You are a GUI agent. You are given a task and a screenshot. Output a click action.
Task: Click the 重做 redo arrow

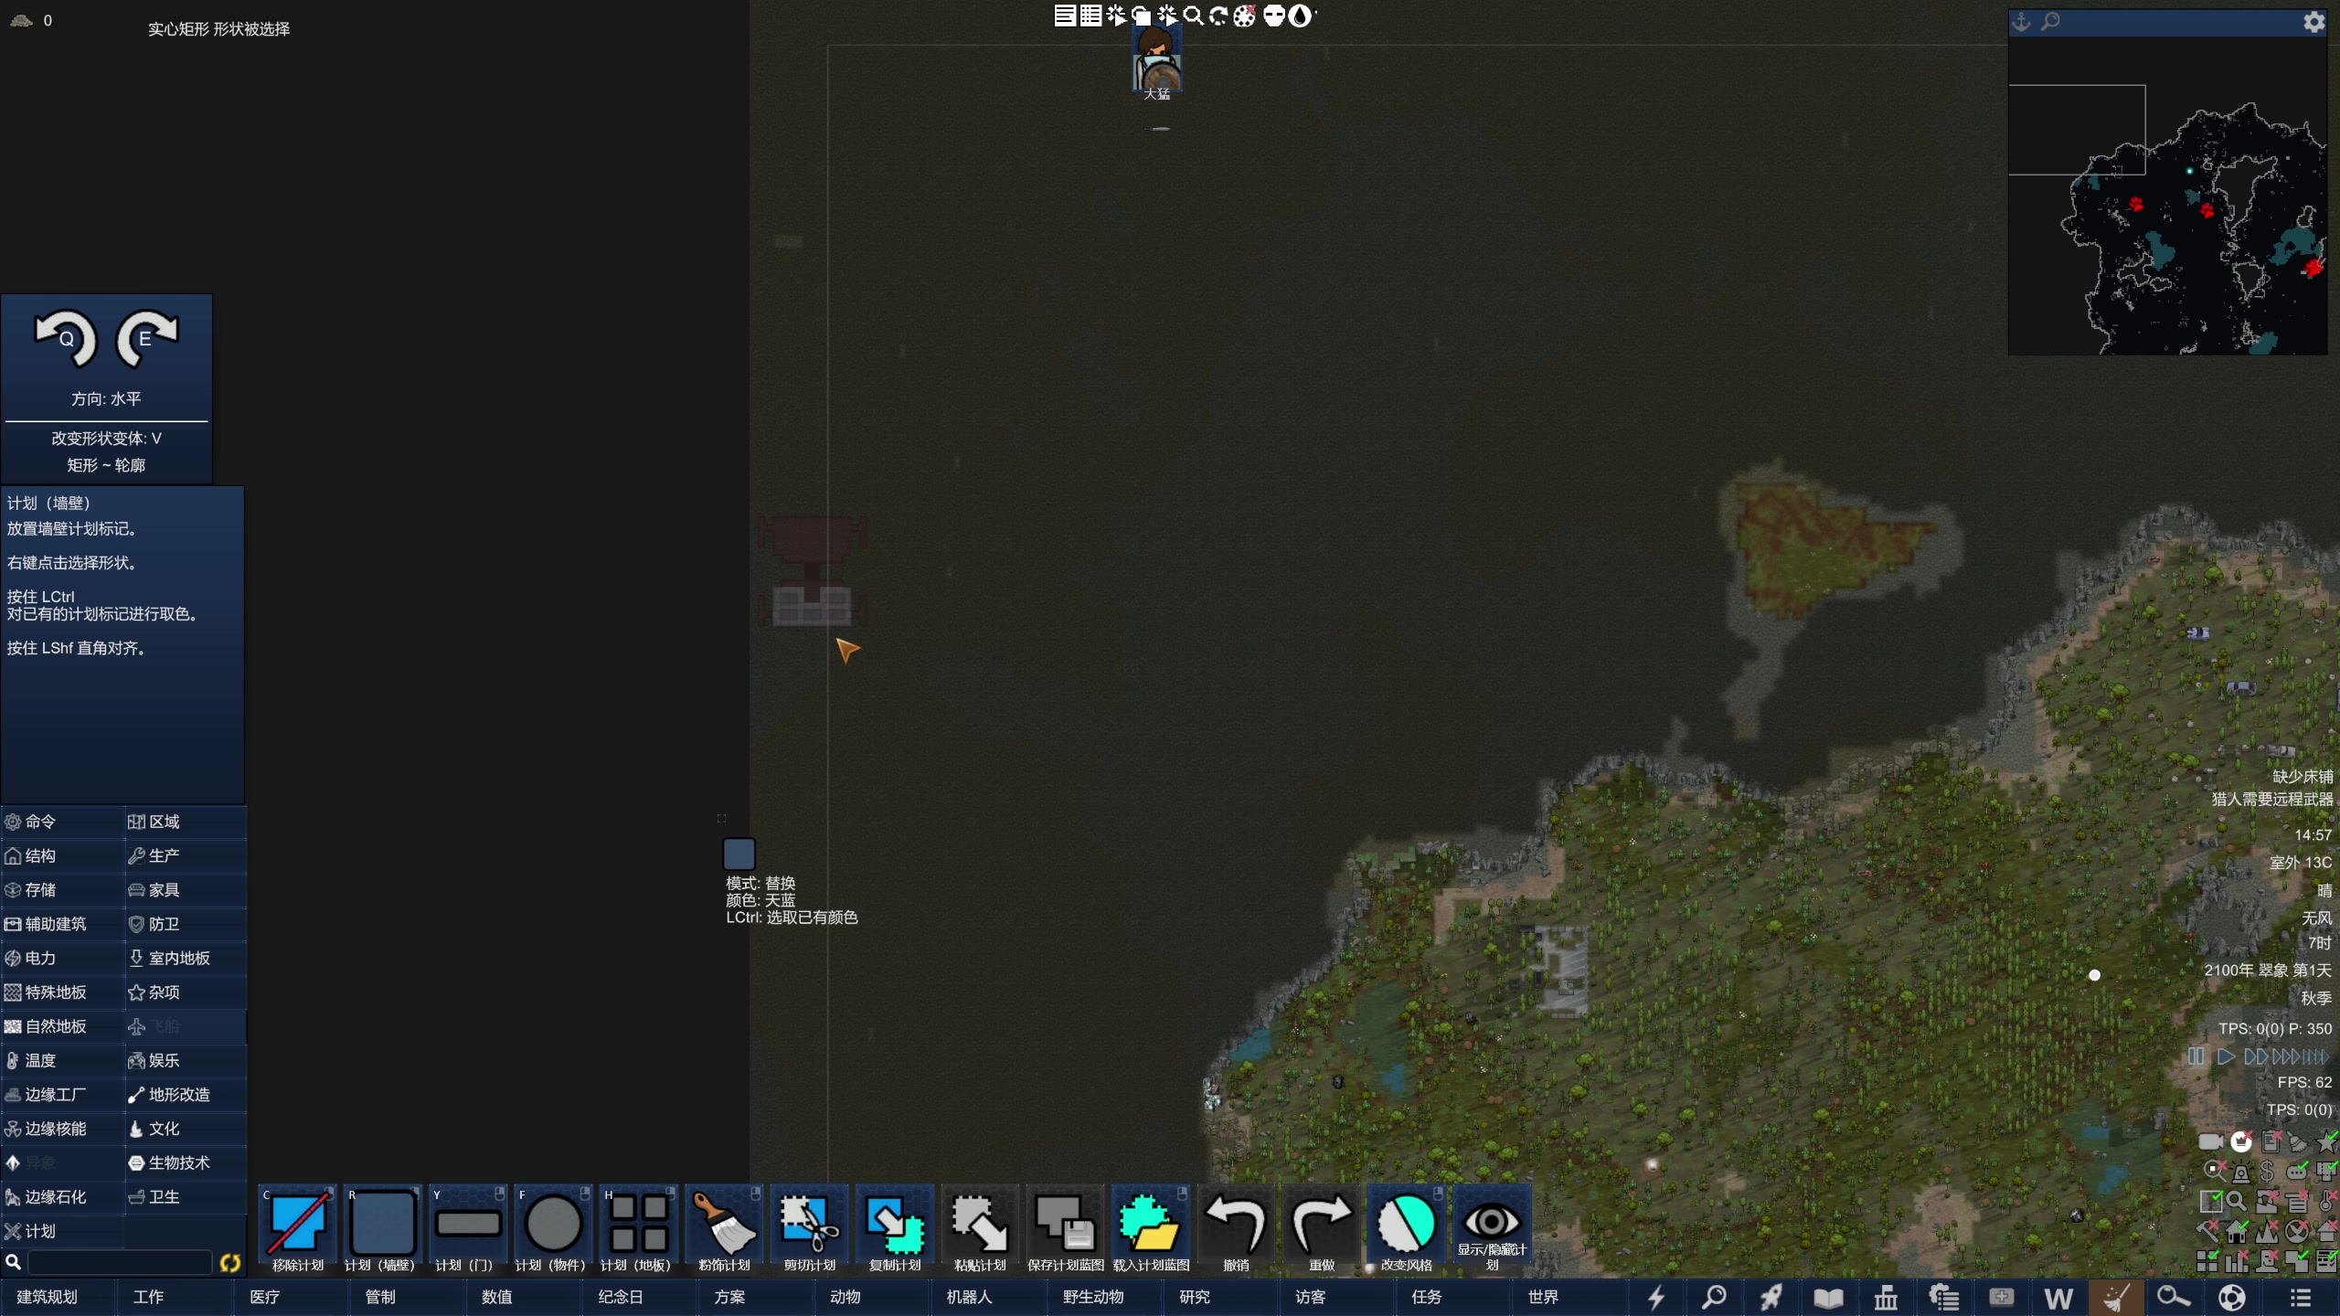click(1322, 1229)
